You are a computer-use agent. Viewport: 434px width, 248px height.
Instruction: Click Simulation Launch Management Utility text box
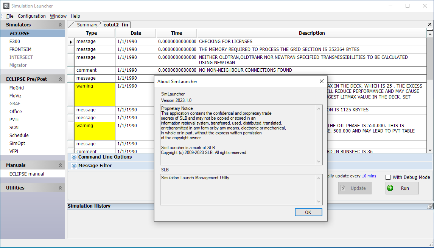coord(241,189)
